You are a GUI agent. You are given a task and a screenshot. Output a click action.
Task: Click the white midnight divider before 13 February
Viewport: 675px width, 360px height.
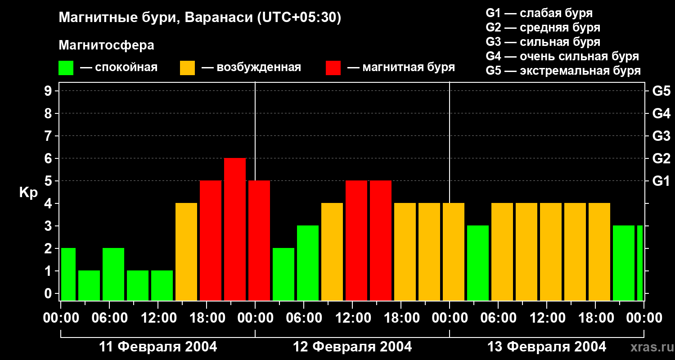click(450, 142)
